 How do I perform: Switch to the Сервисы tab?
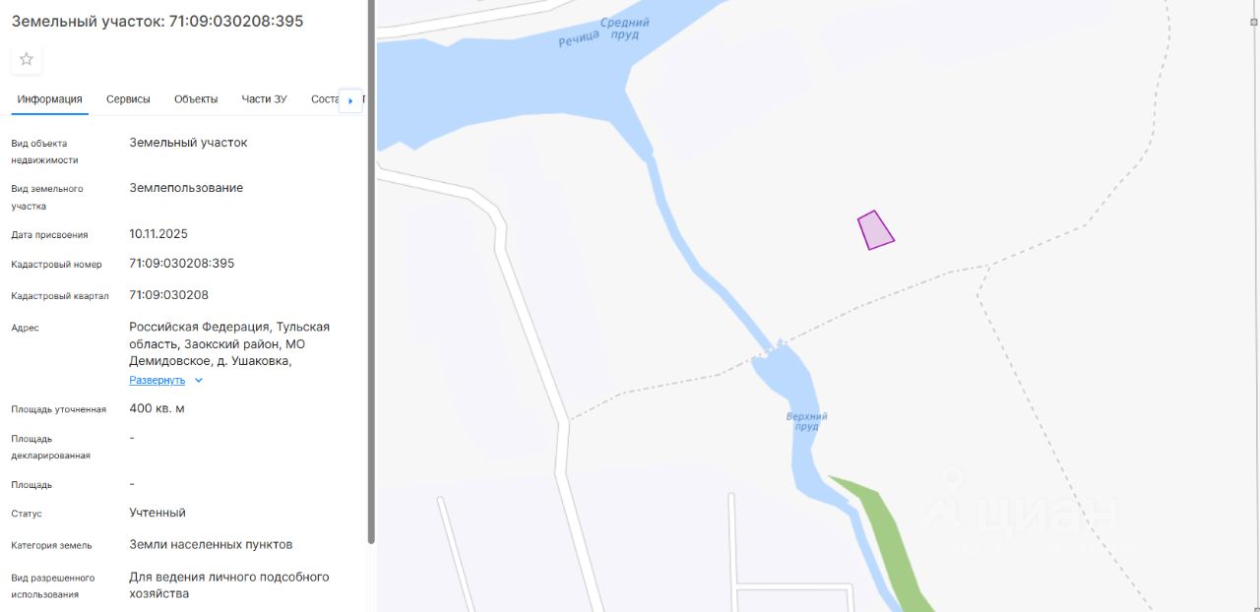tap(128, 99)
